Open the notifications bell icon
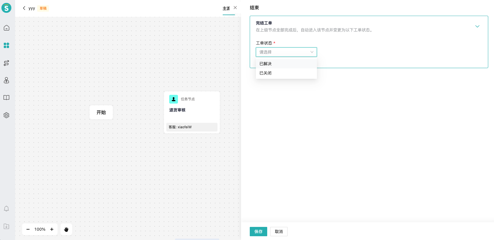The image size is (494, 240). click(x=6, y=209)
